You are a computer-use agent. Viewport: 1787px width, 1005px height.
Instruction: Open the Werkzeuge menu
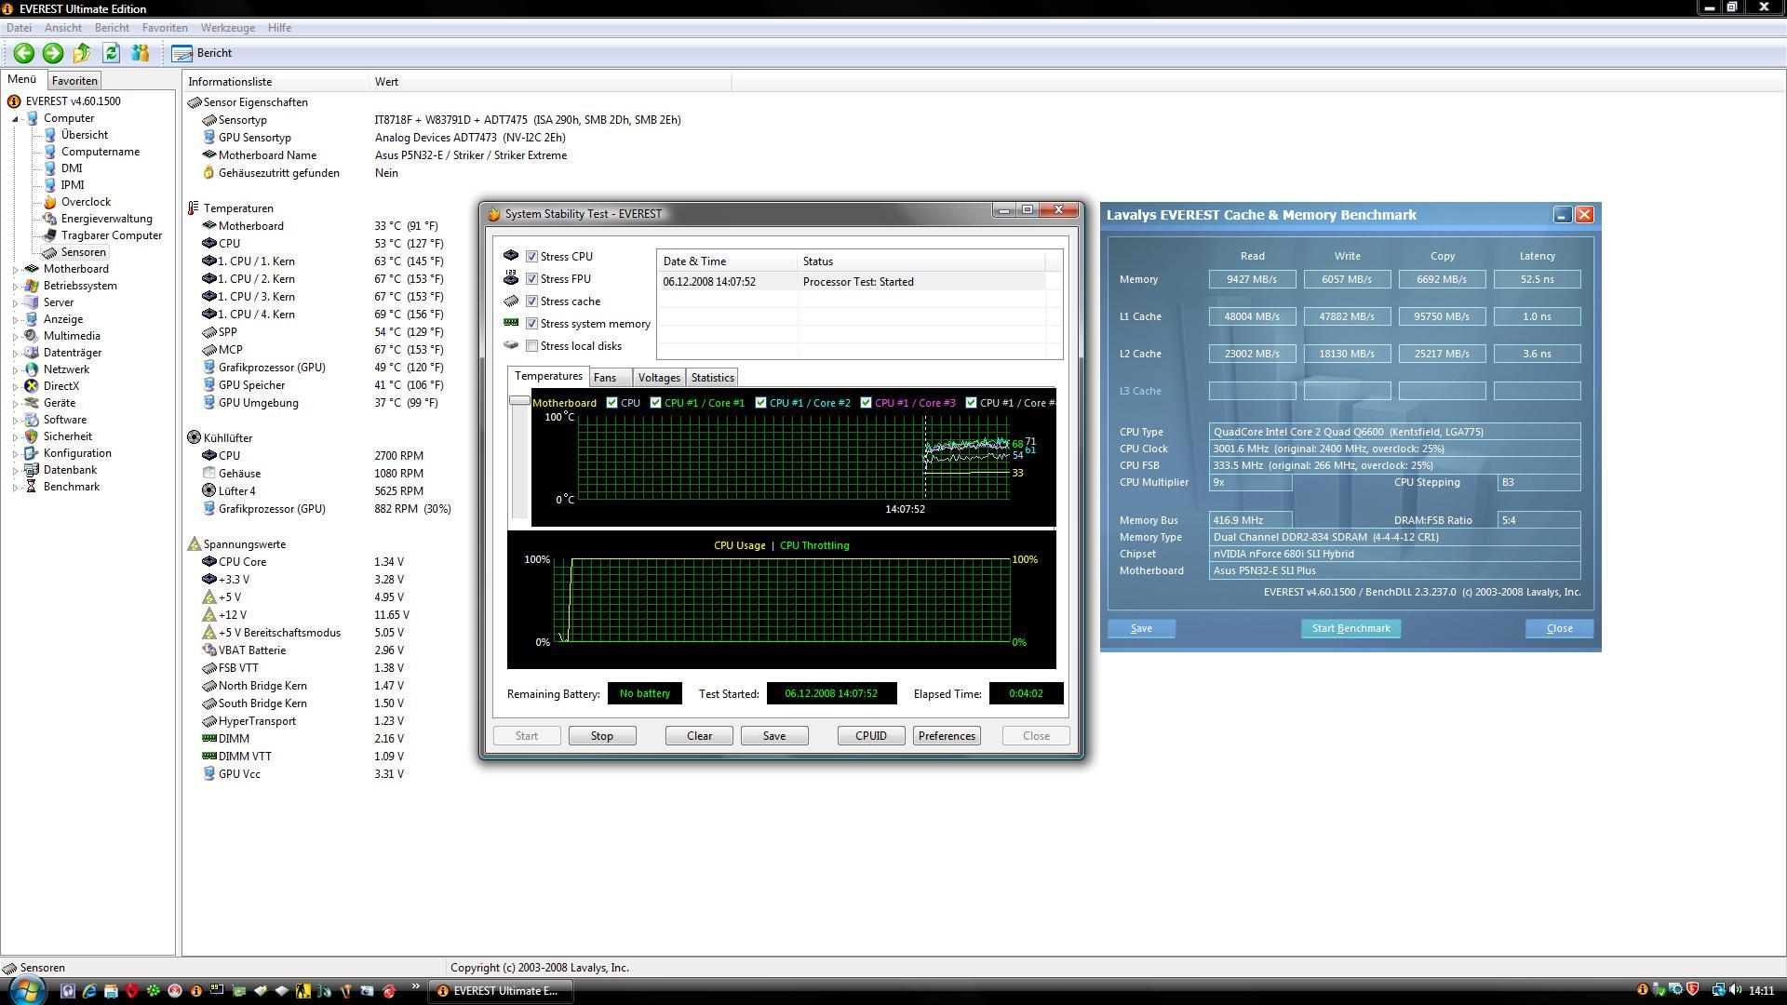tap(227, 28)
